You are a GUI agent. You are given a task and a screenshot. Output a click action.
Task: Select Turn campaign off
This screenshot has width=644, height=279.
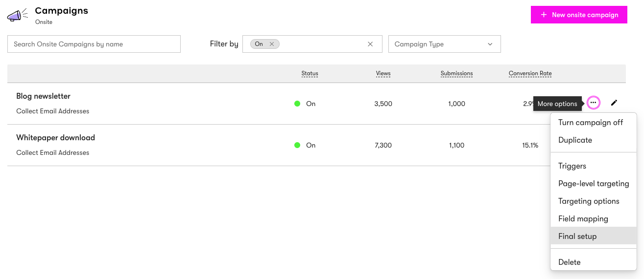[x=594, y=123]
